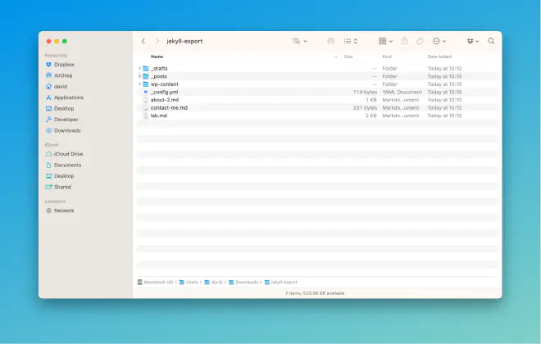Select the _posts folder icon
This screenshot has height=344, width=541.
coord(146,76)
